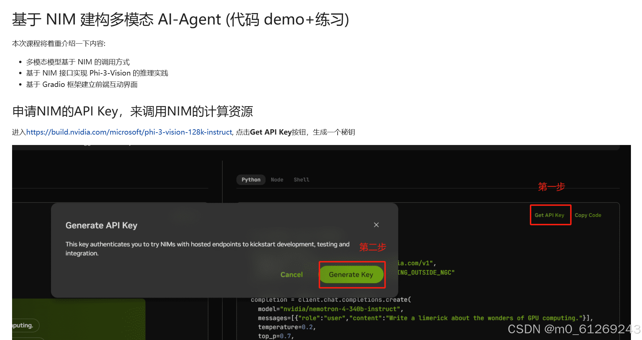Click the code line model="nvidia/nemotron-4-340b-instruct"
The height and width of the screenshot is (340, 642).
point(331,309)
